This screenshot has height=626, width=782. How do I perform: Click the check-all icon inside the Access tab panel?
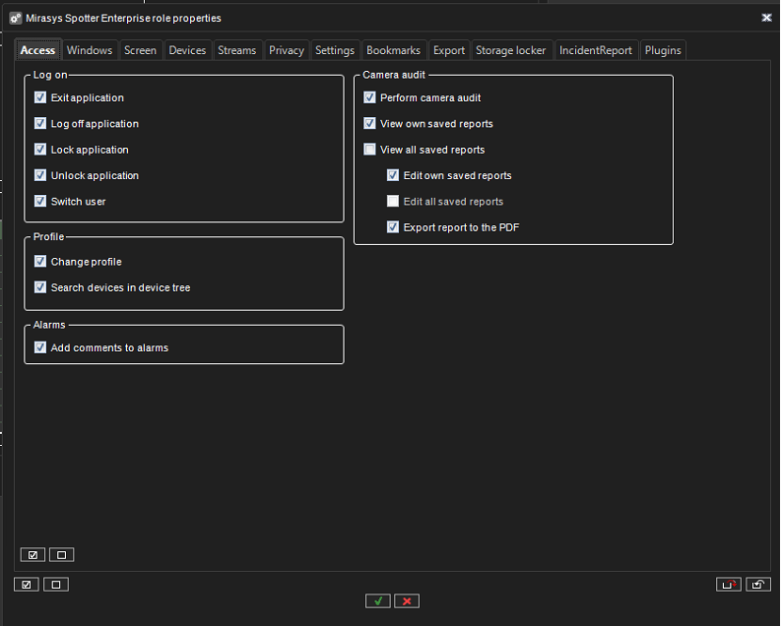(33, 554)
